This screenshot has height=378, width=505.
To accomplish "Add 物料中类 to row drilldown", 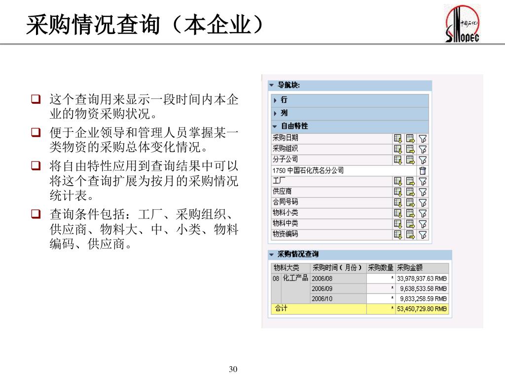I will pos(398,224).
